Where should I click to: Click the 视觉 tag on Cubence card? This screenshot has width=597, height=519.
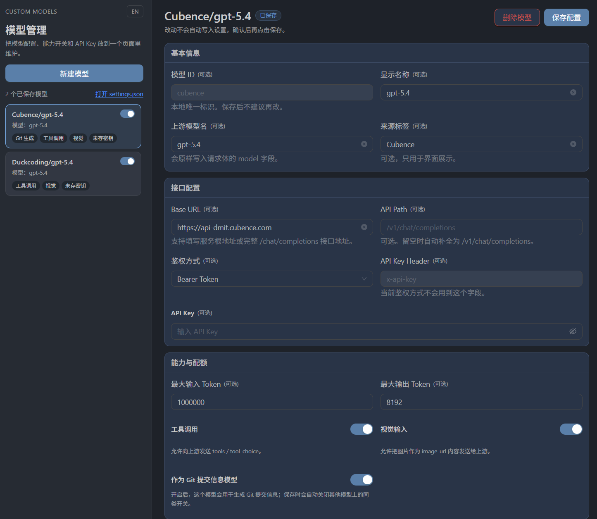(78, 138)
